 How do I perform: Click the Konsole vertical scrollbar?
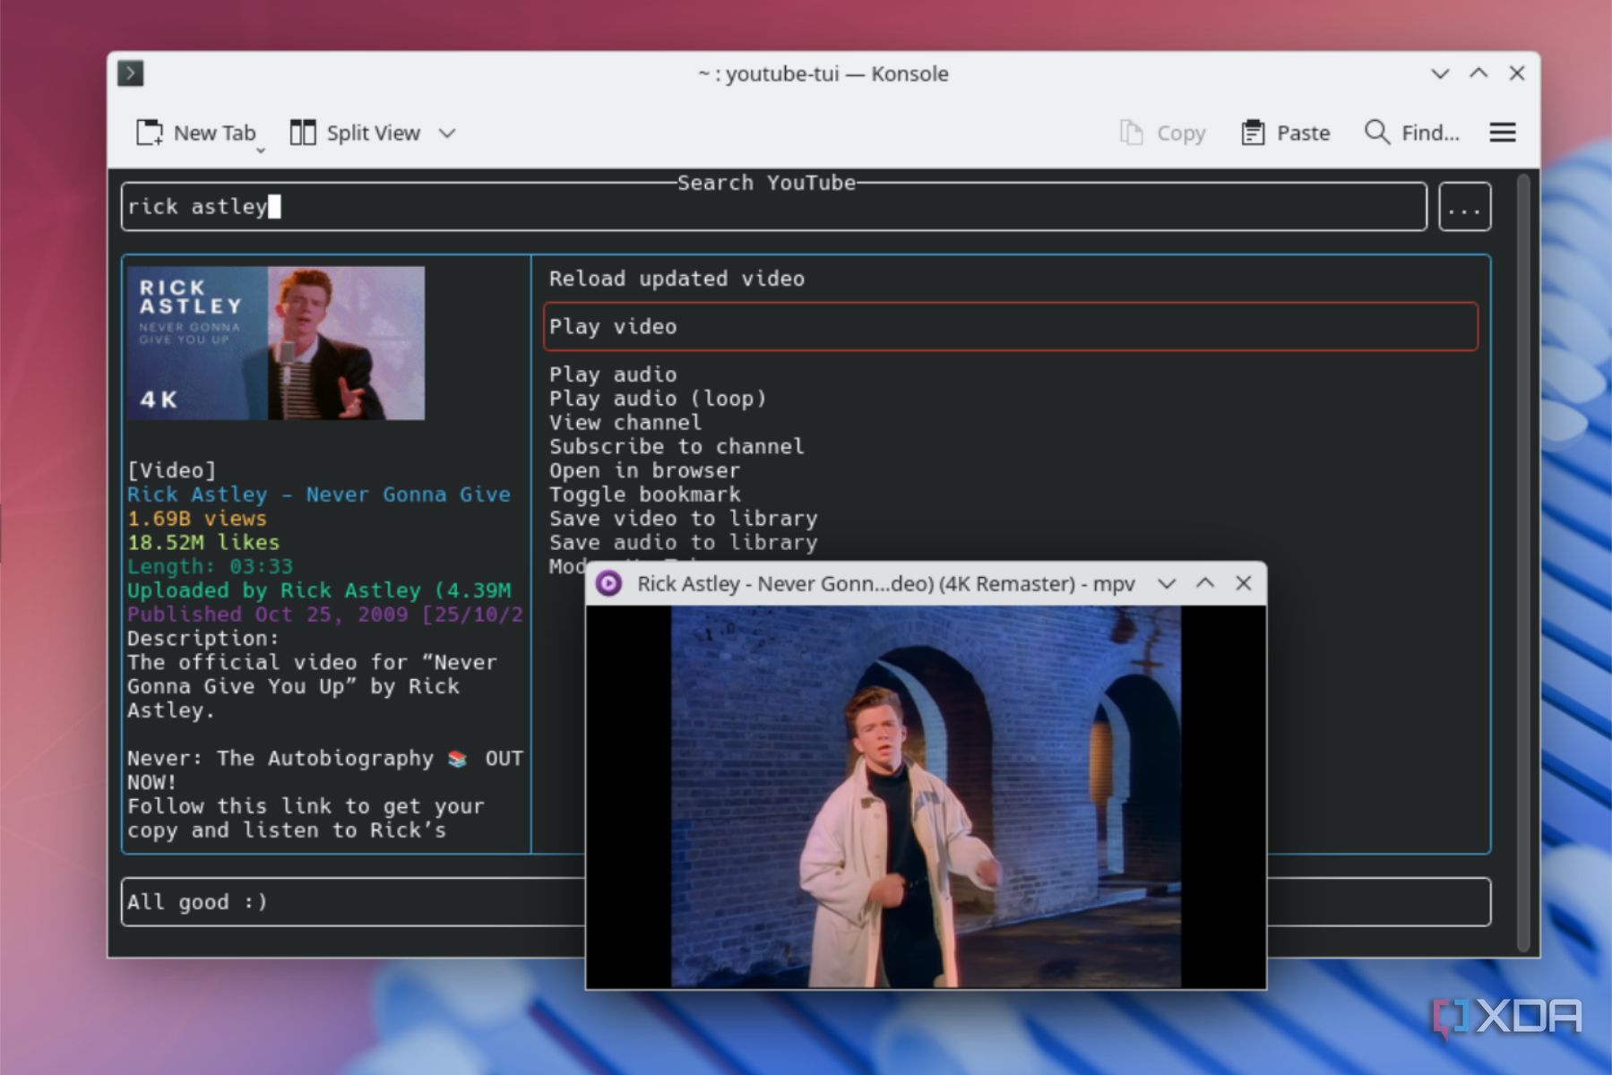point(1522,563)
